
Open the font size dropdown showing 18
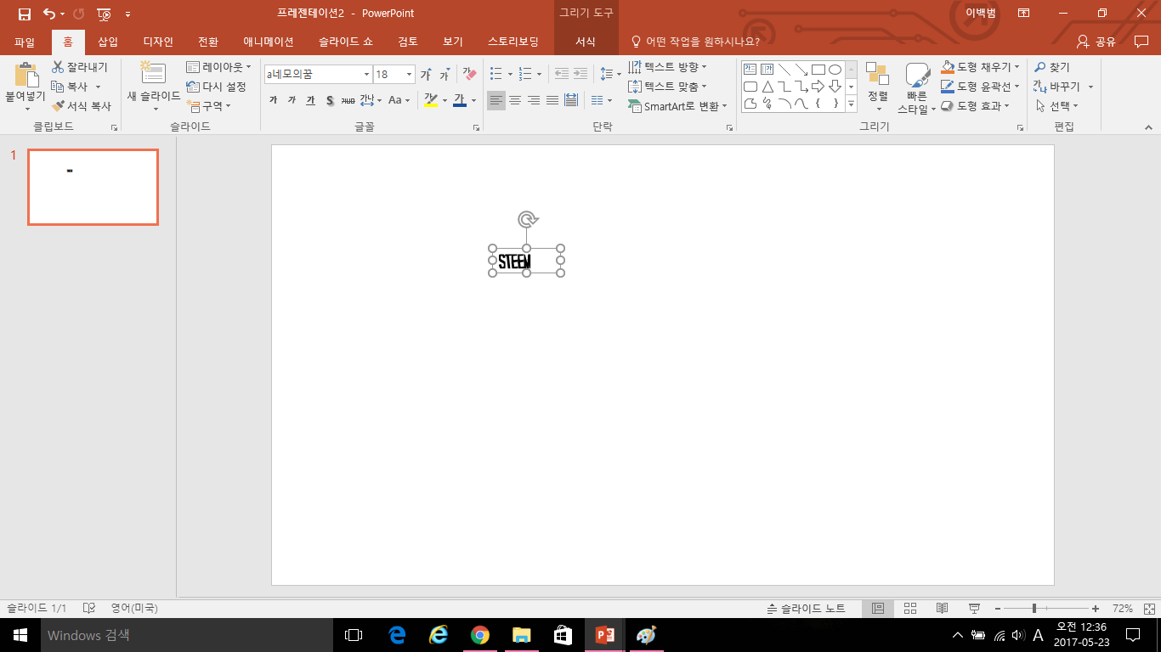(409, 75)
